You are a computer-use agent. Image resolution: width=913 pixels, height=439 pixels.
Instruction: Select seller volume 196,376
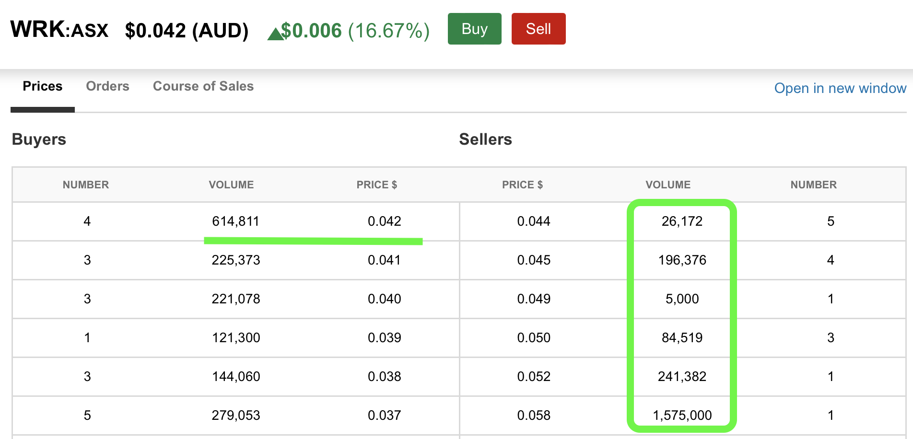point(682,260)
